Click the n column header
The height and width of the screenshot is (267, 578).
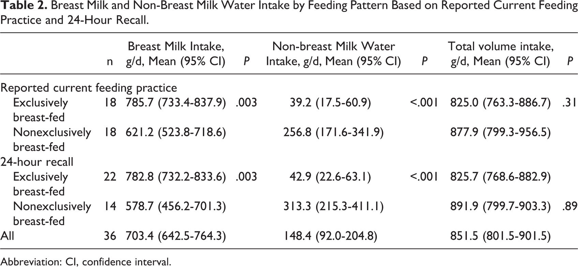pos(110,62)
